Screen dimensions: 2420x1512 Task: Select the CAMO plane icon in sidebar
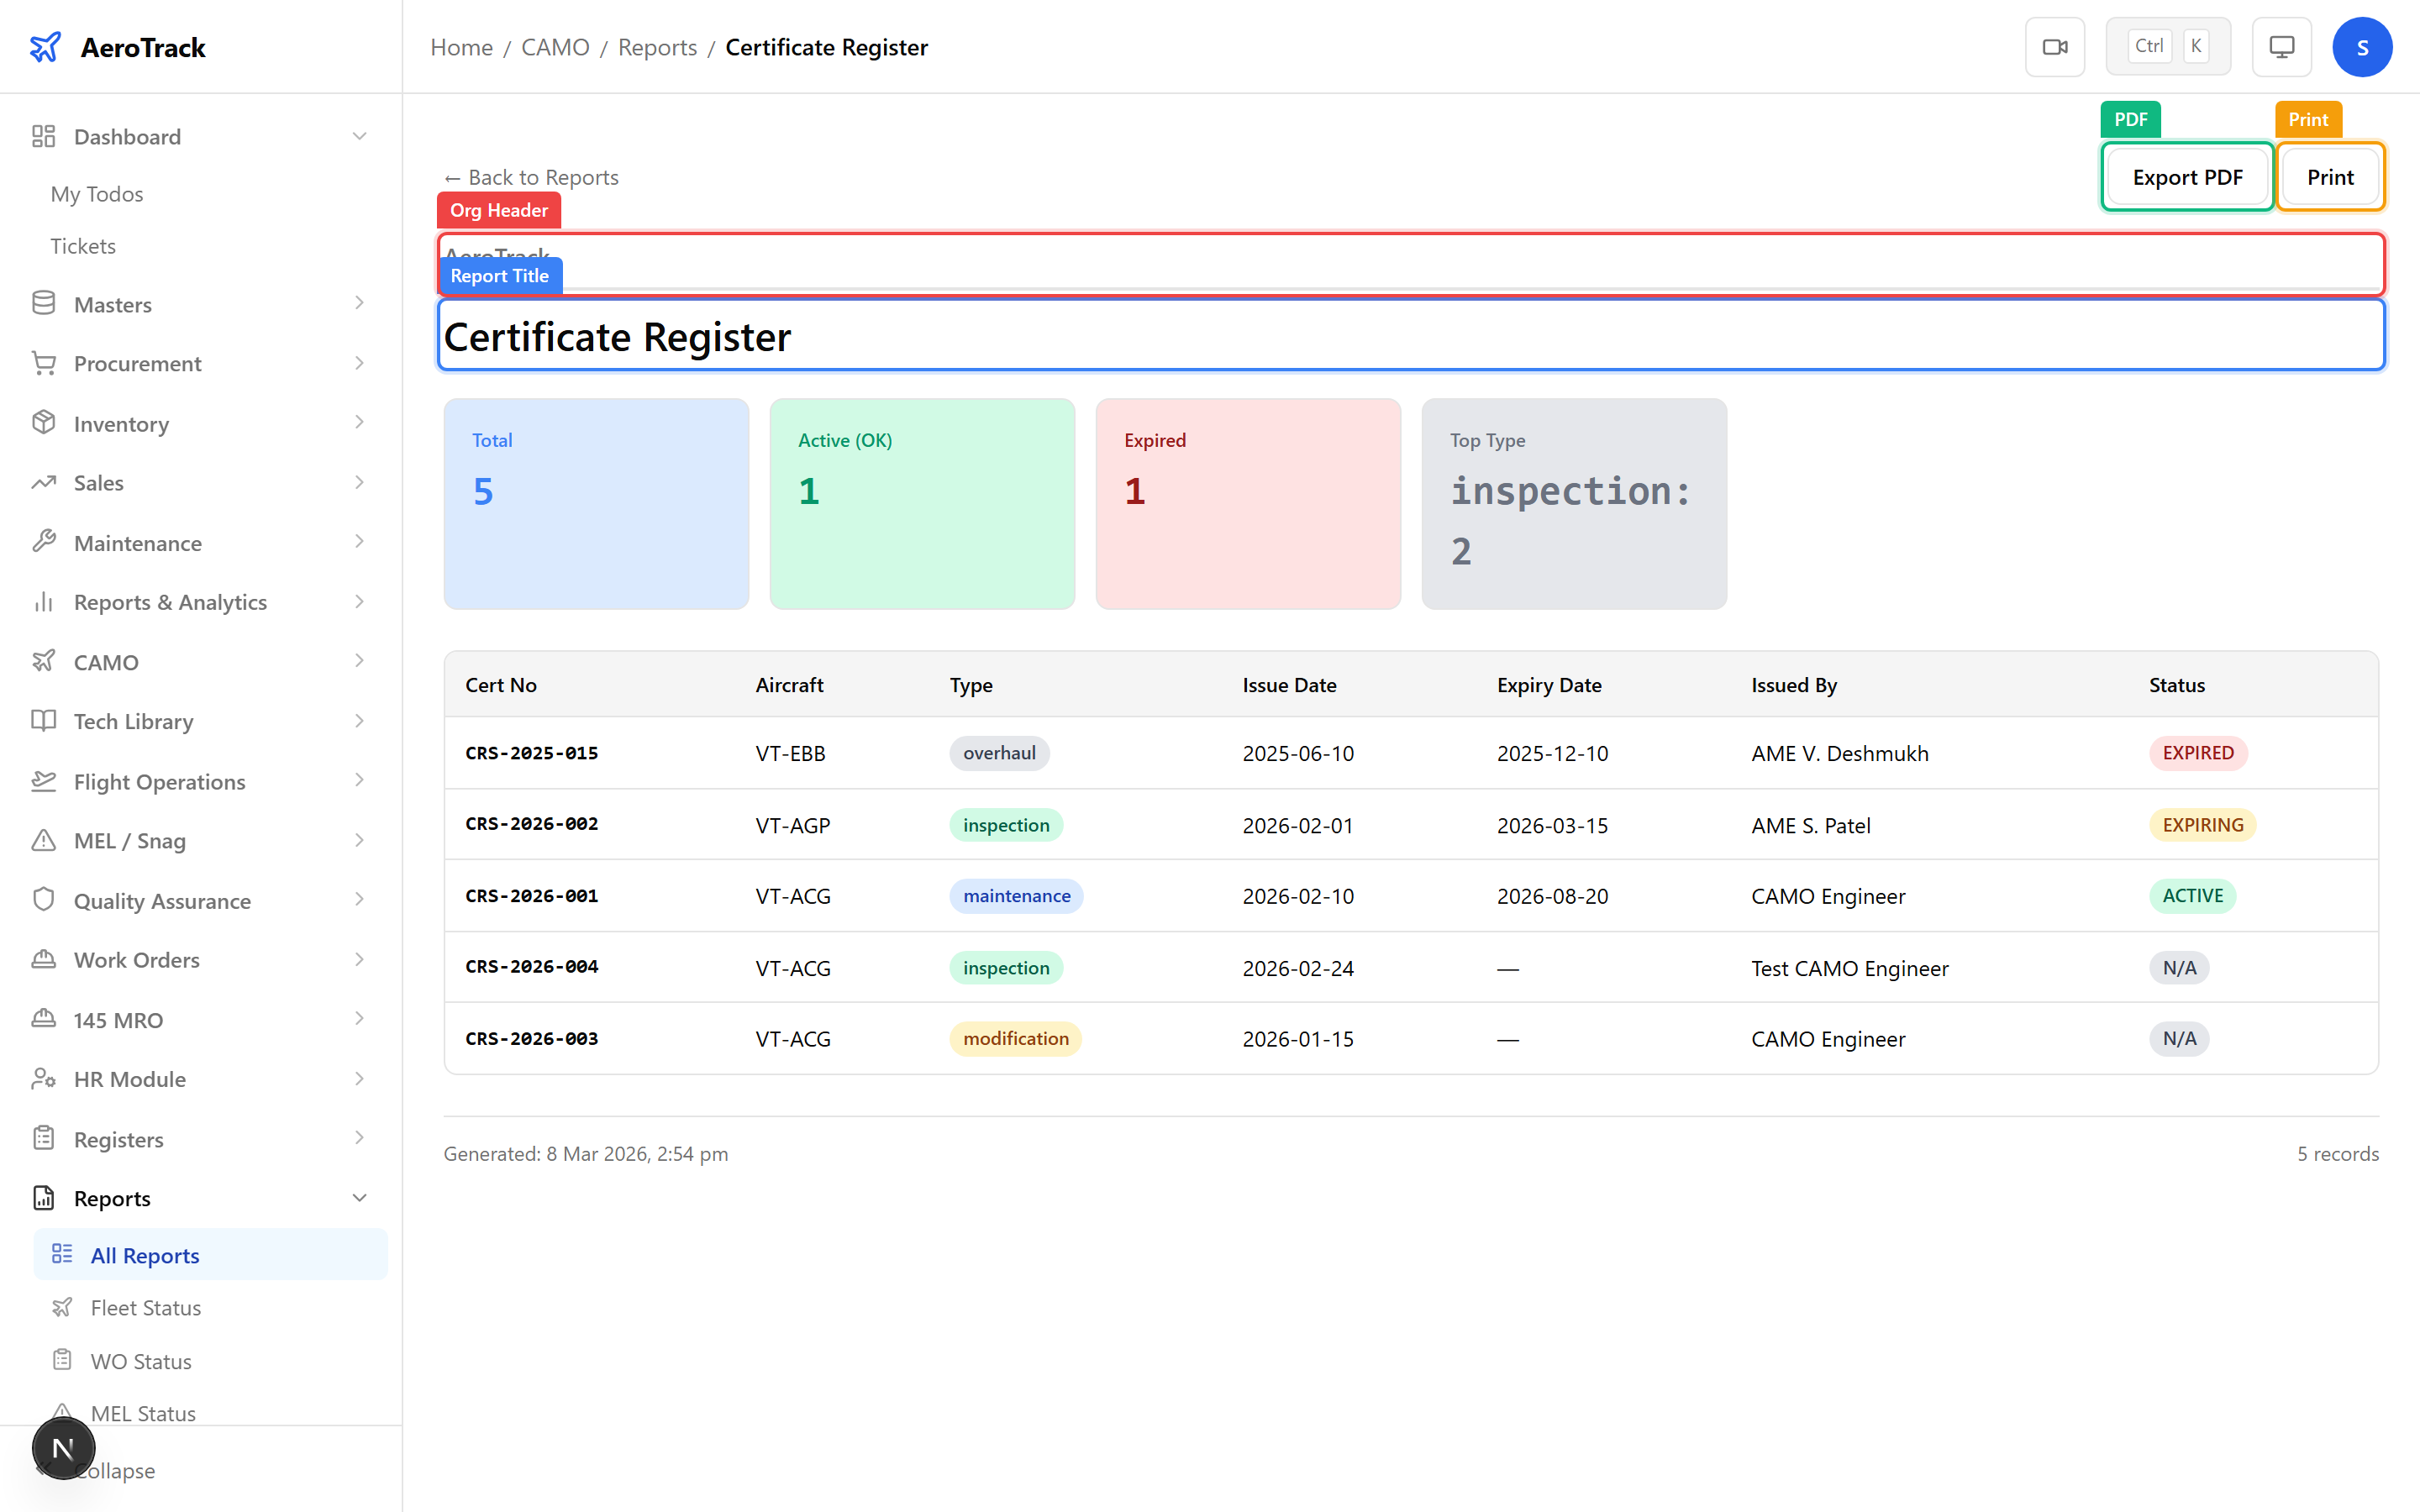click(44, 661)
